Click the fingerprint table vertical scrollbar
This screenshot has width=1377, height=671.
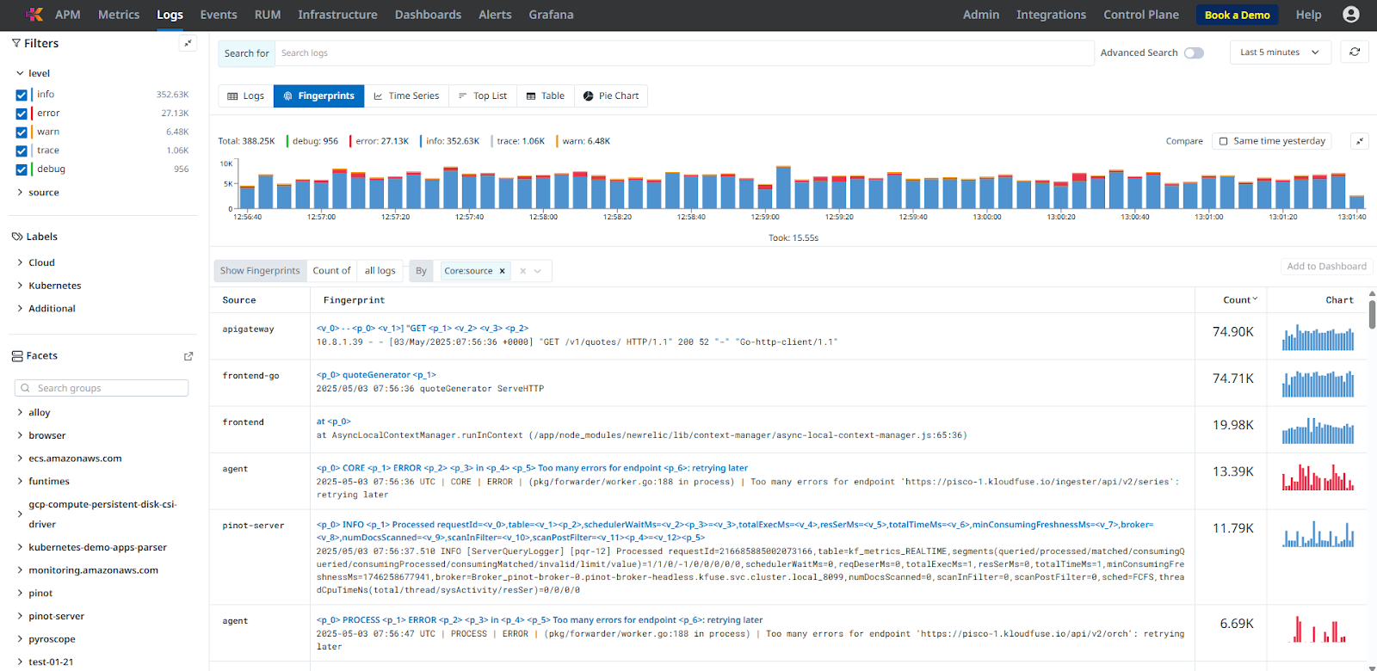coord(1372,313)
